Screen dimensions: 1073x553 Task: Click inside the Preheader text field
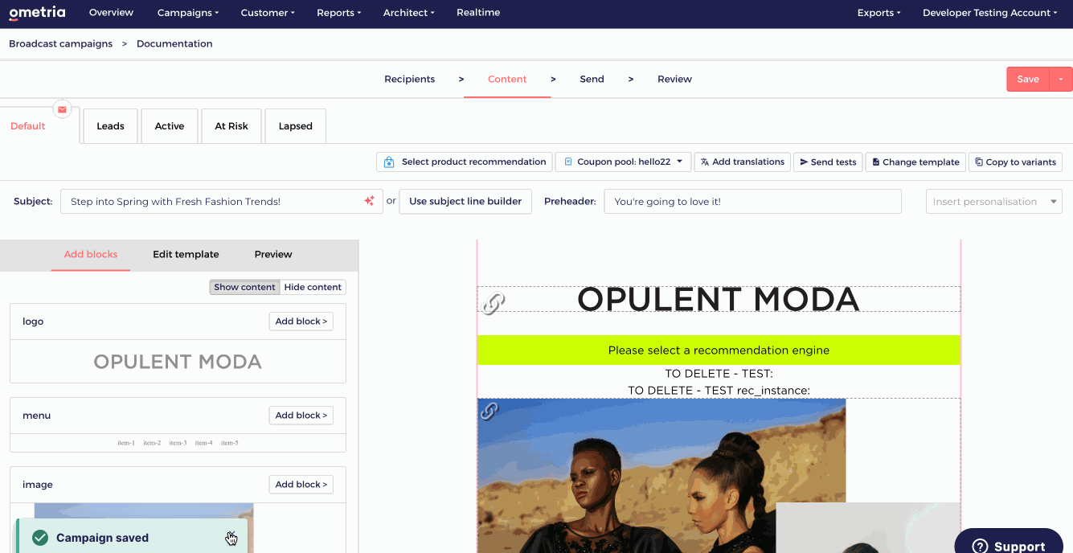click(x=752, y=201)
